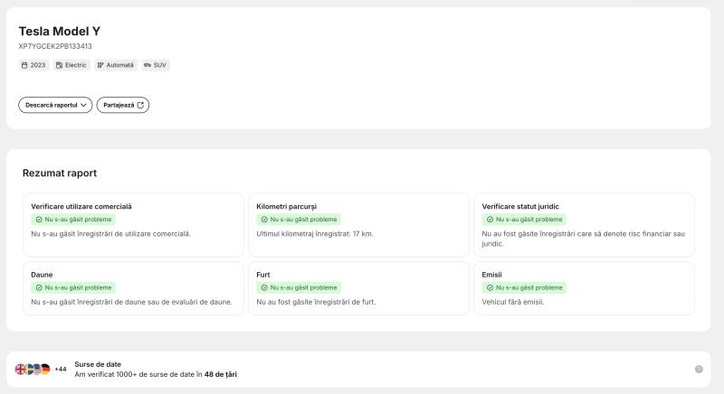This screenshot has width=724, height=394.
Task: Click 'Nu au fost găsite înregistrări de furt.'
Action: click(x=316, y=302)
